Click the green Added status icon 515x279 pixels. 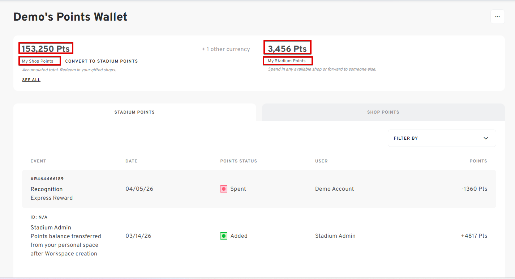click(x=224, y=236)
